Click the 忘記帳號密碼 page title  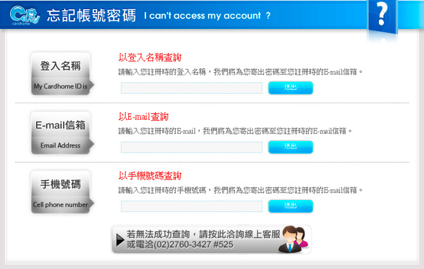[91, 15]
